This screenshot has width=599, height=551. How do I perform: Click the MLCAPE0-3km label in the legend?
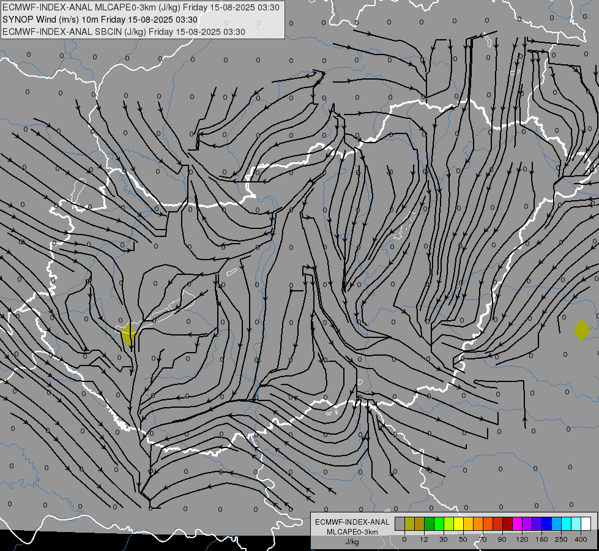[x=352, y=532]
